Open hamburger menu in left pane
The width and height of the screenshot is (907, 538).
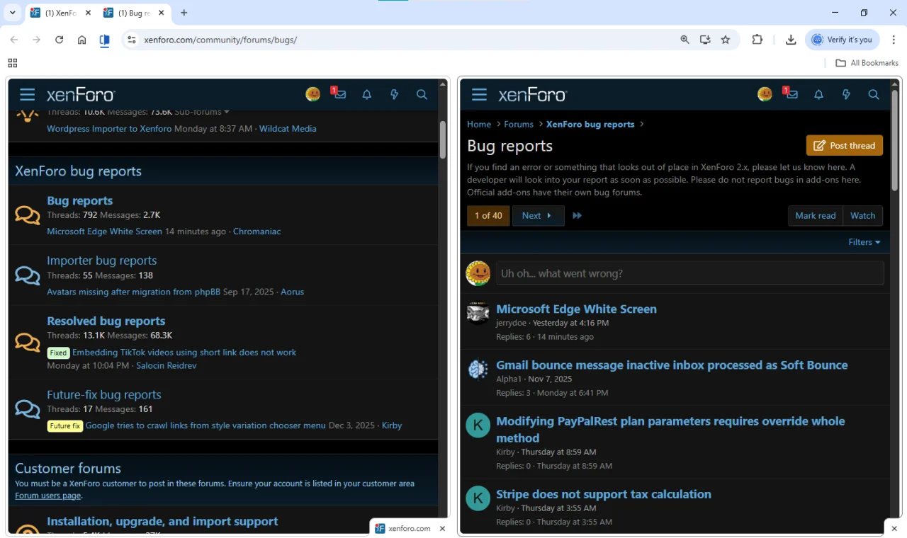[x=27, y=95]
